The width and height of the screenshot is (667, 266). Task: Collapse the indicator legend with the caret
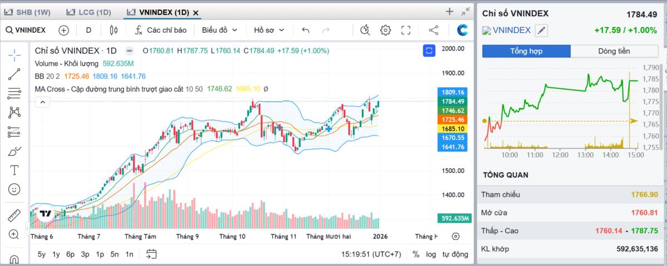pyautogui.click(x=43, y=102)
